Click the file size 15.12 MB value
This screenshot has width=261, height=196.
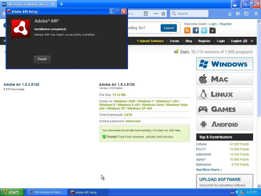(119, 95)
